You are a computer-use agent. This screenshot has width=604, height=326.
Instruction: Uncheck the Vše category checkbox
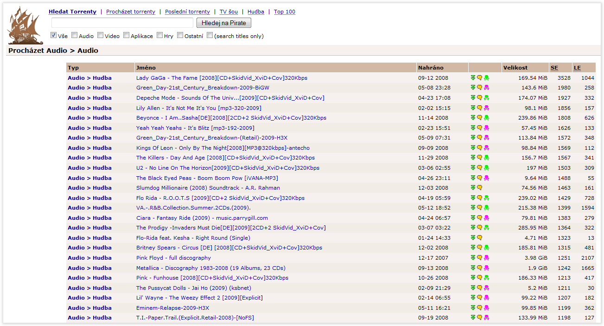pyautogui.click(x=54, y=35)
